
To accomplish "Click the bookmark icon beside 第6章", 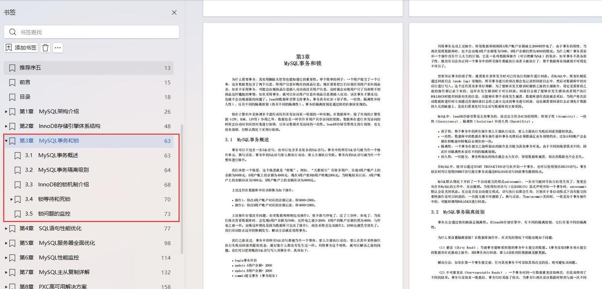I will [12, 258].
